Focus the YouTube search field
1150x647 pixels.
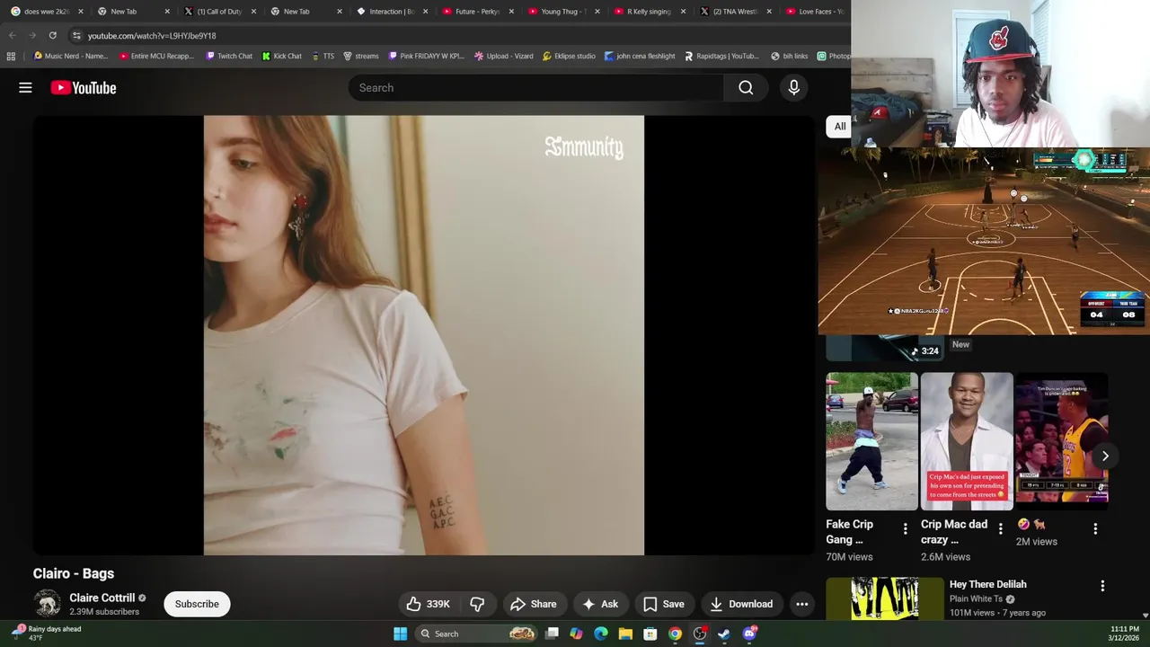535,87
